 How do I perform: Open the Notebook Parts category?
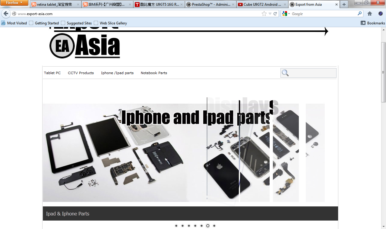(x=154, y=73)
